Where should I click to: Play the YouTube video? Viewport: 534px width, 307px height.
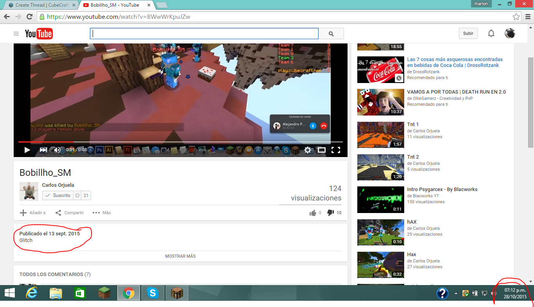click(27, 150)
